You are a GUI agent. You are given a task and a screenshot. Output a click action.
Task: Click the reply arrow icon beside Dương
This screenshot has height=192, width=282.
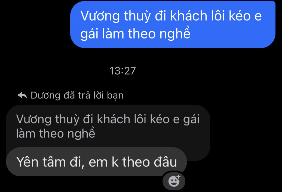[22, 95]
